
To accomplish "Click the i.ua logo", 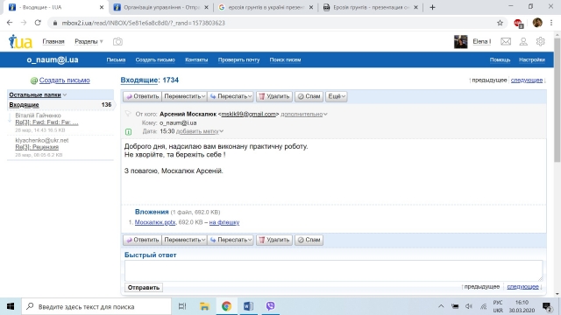I will [x=20, y=42].
